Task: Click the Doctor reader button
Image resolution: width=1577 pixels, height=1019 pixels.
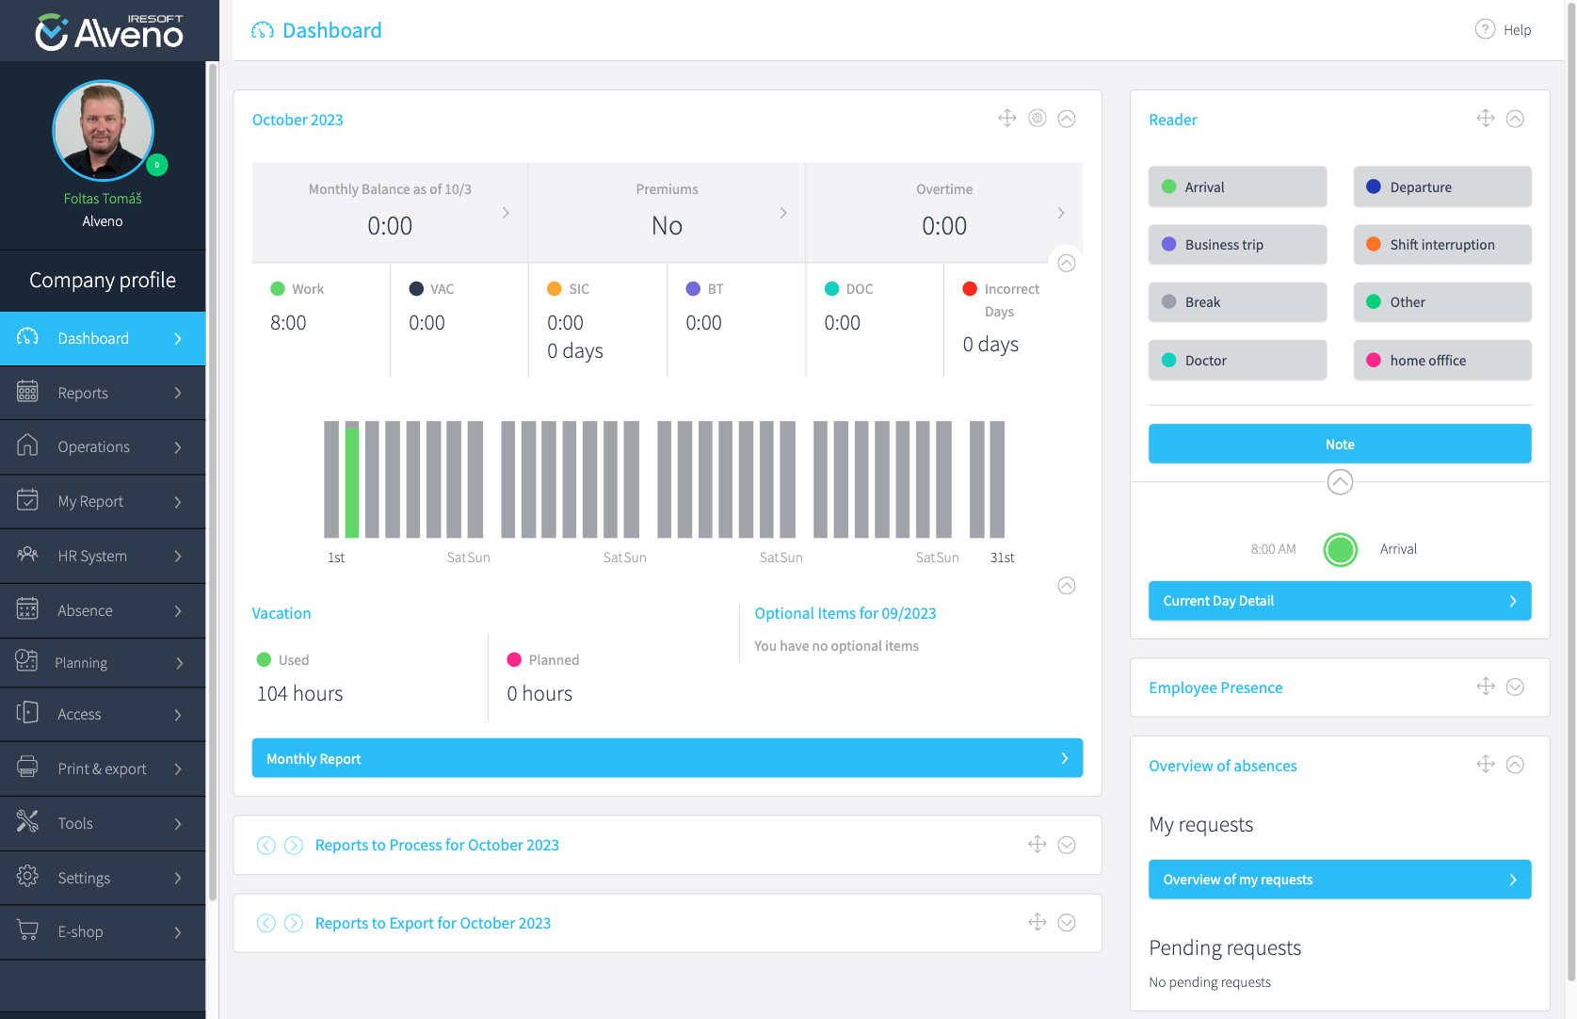Action: point(1237,360)
